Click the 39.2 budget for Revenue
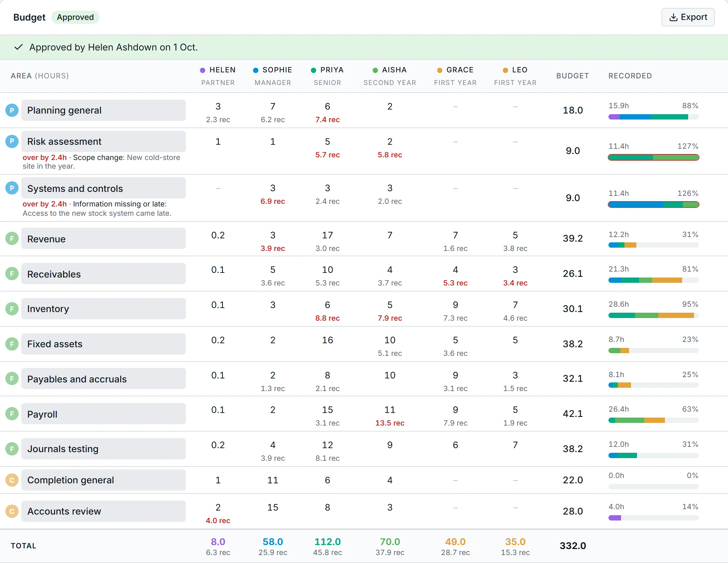The image size is (728, 563). point(573,239)
